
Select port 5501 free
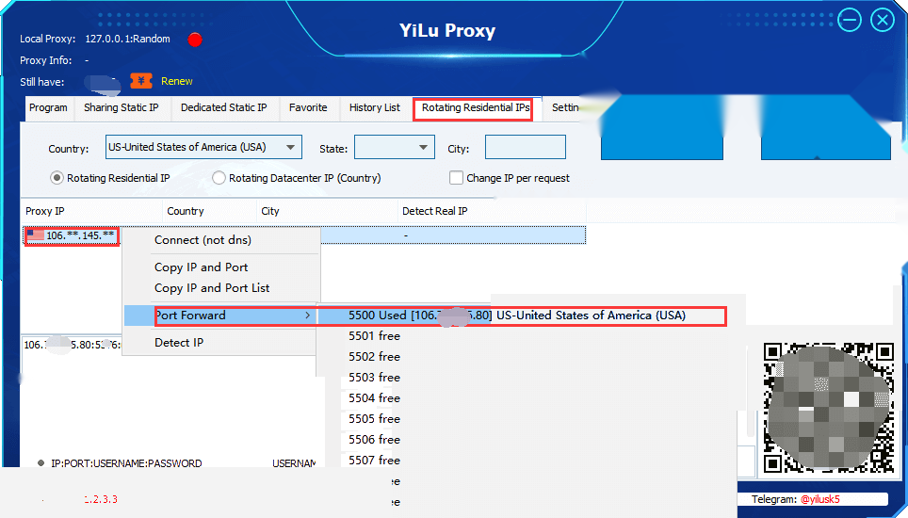click(x=374, y=336)
